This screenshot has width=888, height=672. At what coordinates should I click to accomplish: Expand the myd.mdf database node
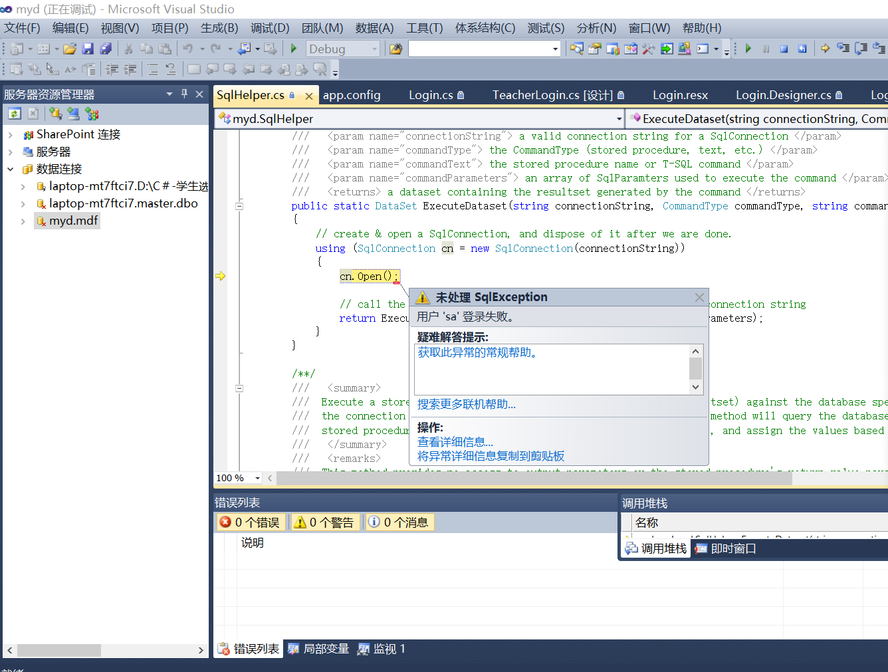tap(23, 221)
